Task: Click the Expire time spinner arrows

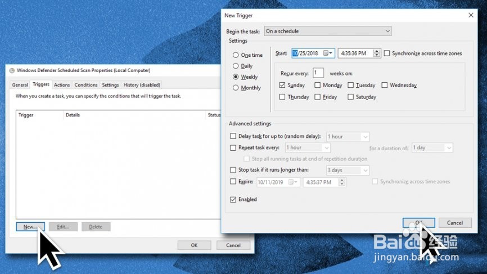Action: click(x=342, y=182)
